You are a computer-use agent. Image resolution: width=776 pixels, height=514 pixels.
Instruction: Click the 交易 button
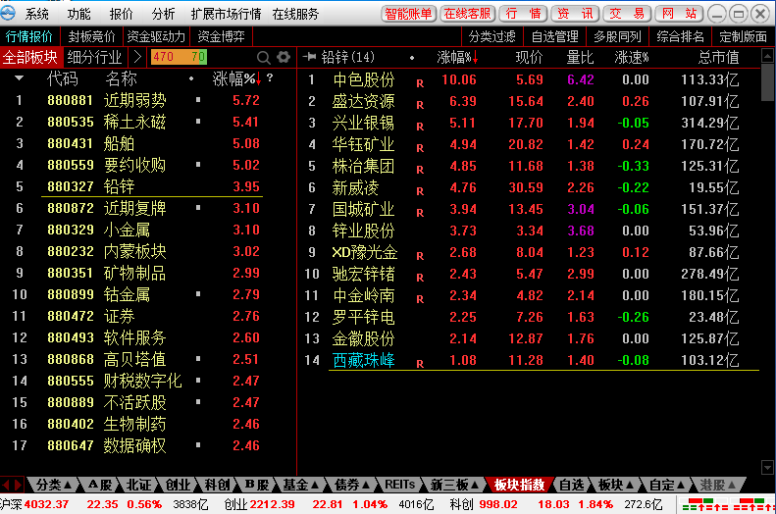point(627,14)
